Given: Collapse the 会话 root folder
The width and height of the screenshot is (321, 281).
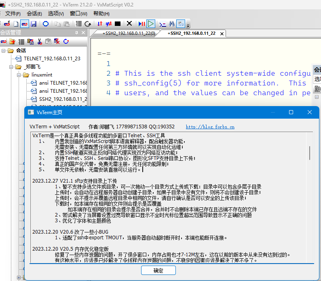Looking at the screenshot, I should click(4, 51).
